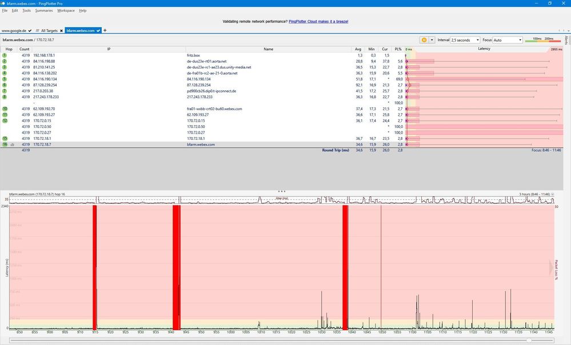Image resolution: width=571 pixels, height=345 pixels.
Task: Pause tracing with the orange pause button
Action: pos(424,40)
